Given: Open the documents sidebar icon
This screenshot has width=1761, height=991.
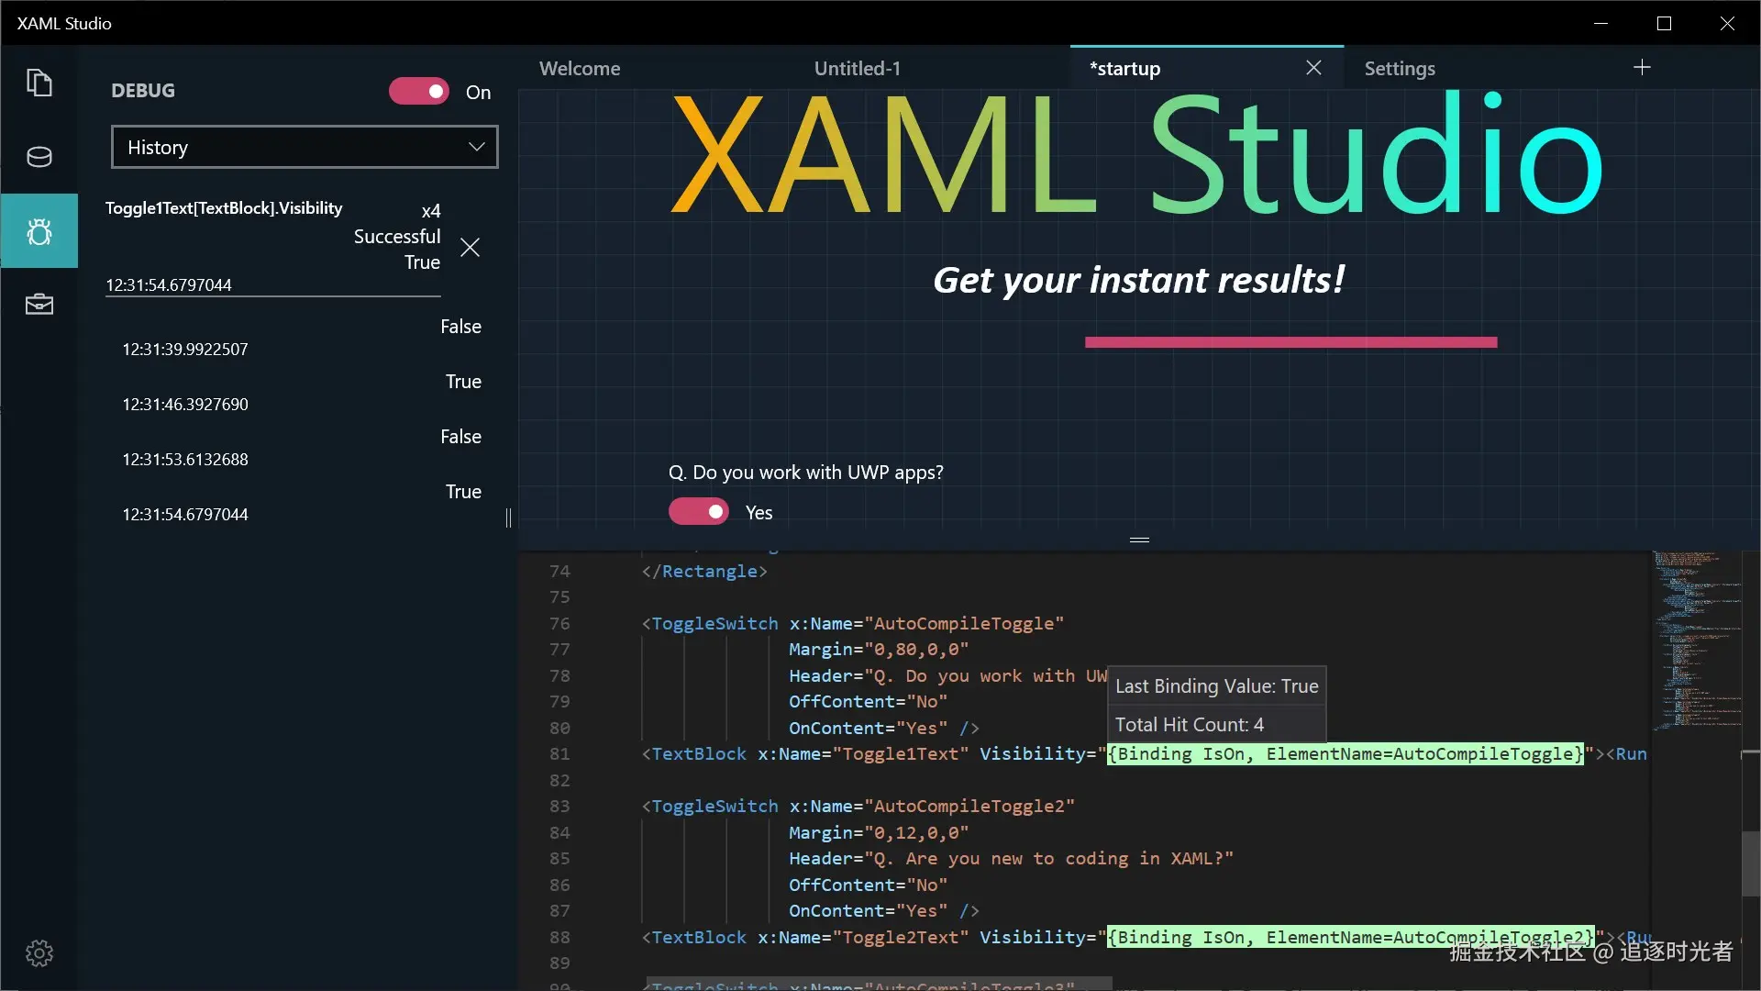Looking at the screenshot, I should 39,84.
